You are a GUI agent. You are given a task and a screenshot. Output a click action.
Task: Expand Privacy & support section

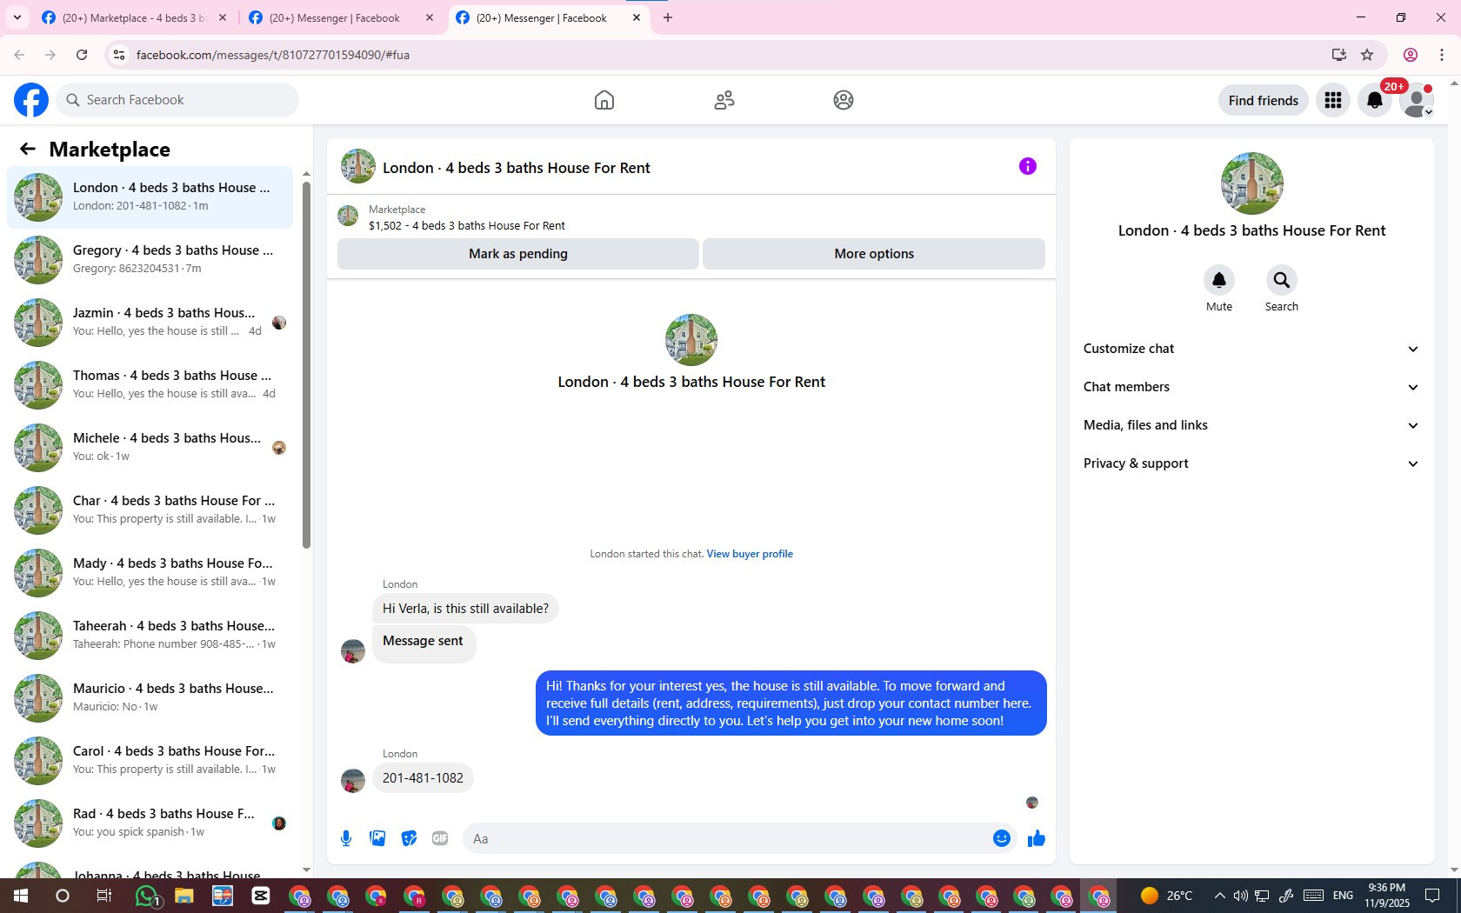point(1251,463)
